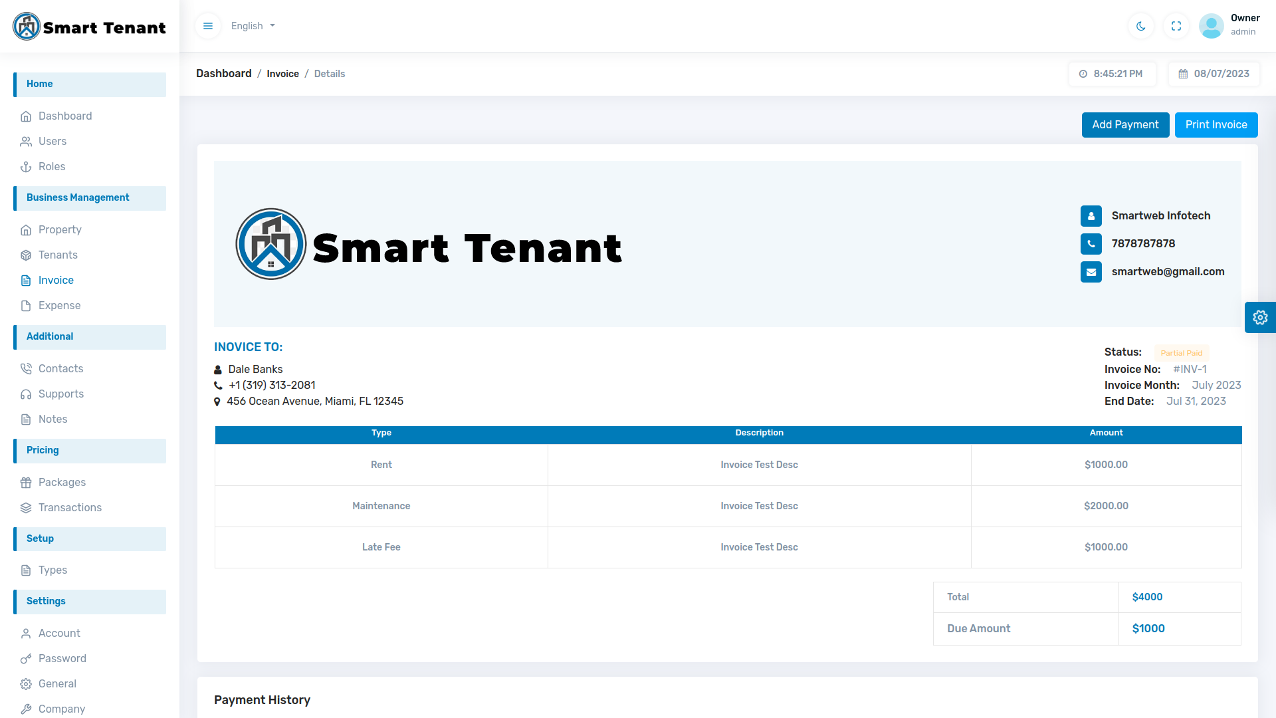Screen dimensions: 1276x718
Task: Open Supports headset icon item
Action: point(60,394)
